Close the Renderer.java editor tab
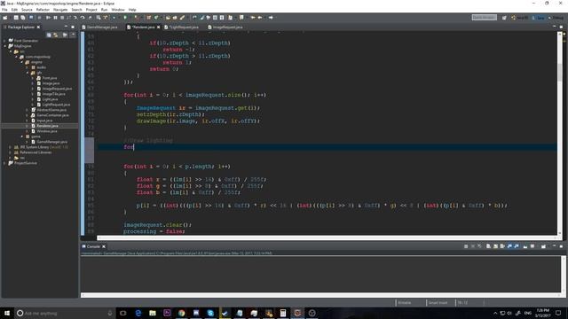Screen dimensions: 568x319 158,27
